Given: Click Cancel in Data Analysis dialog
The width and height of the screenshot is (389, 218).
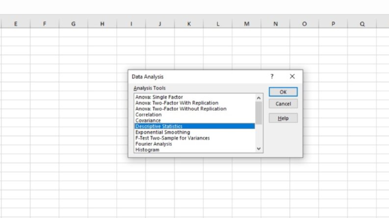Looking at the screenshot, I should (283, 104).
